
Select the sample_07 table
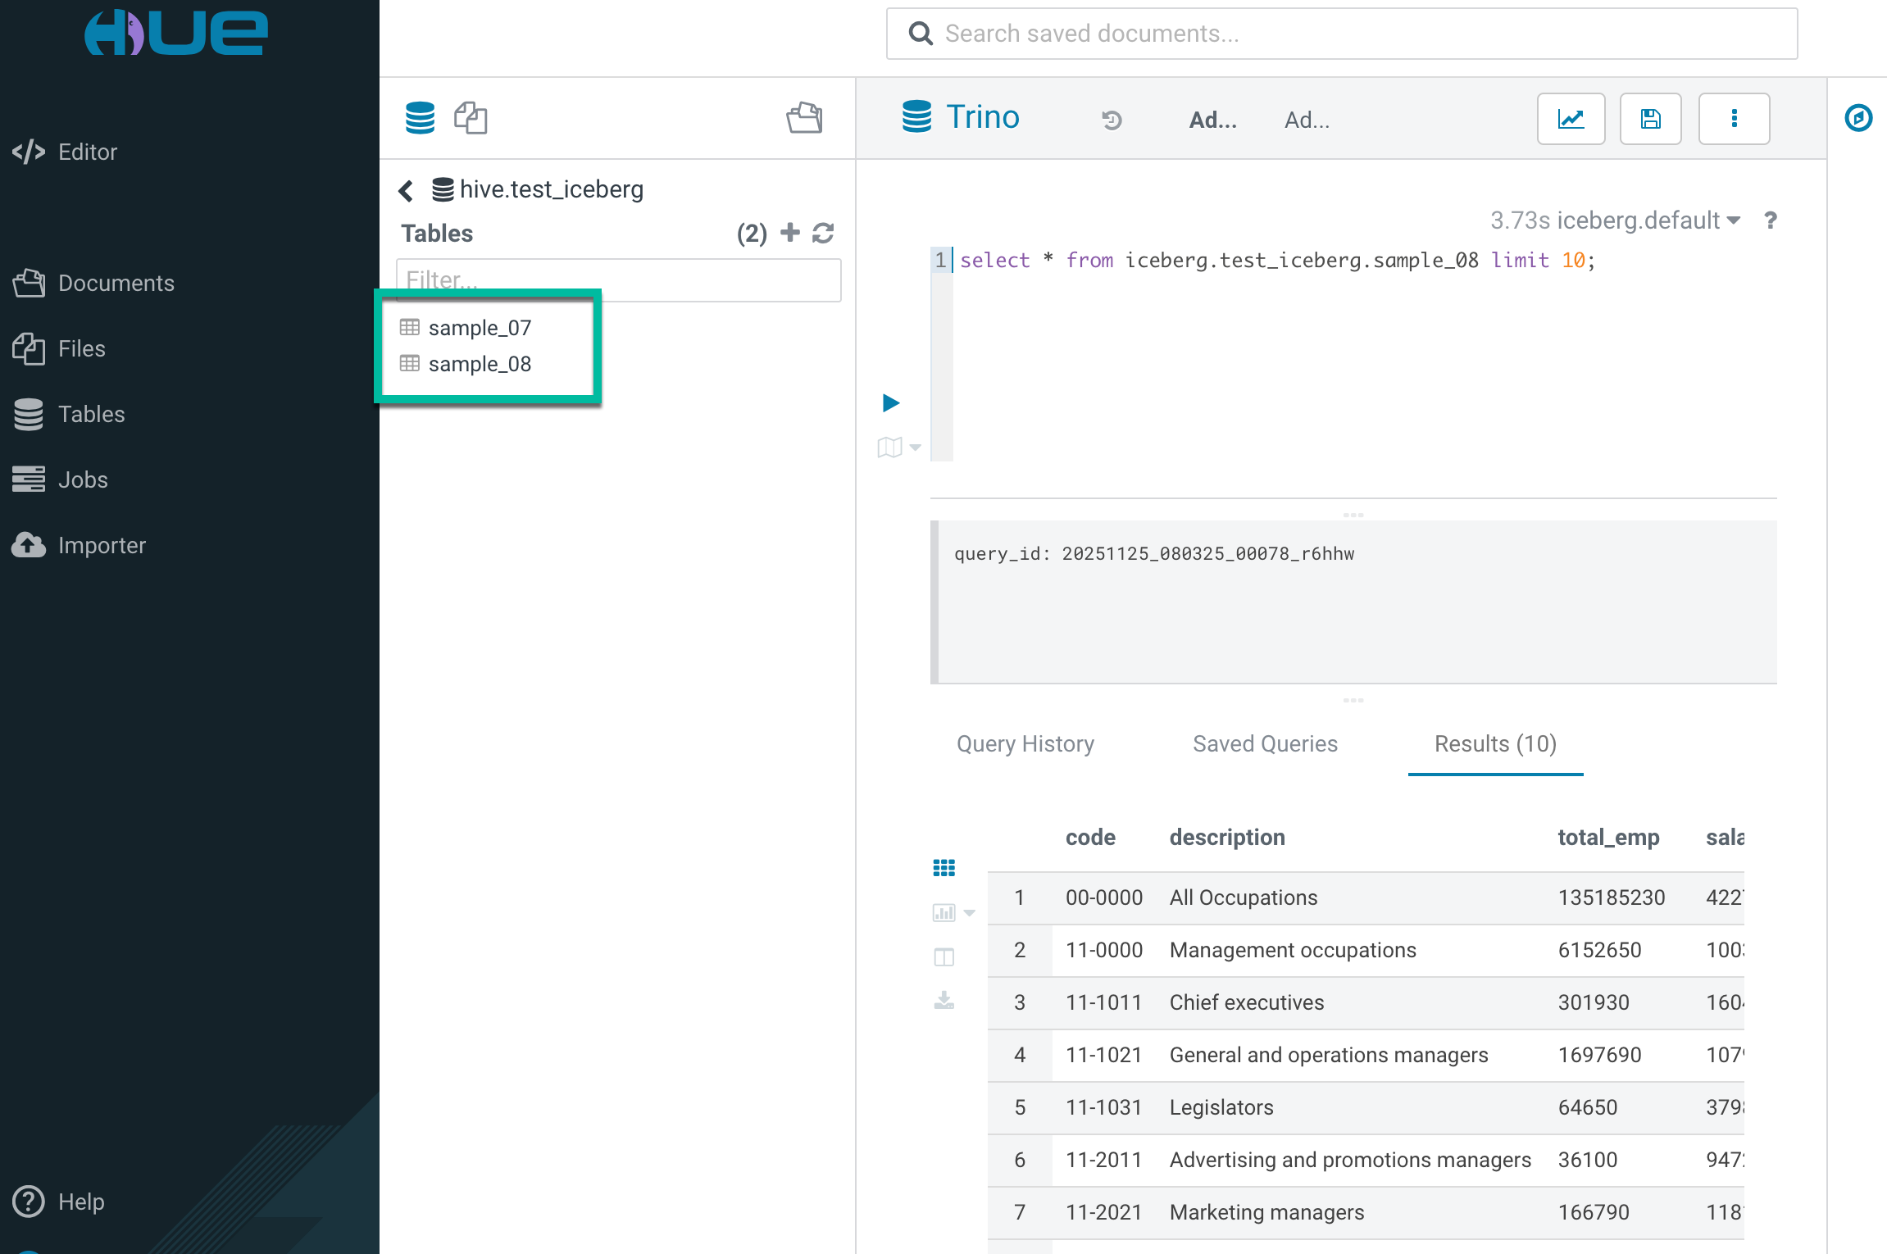[480, 328]
